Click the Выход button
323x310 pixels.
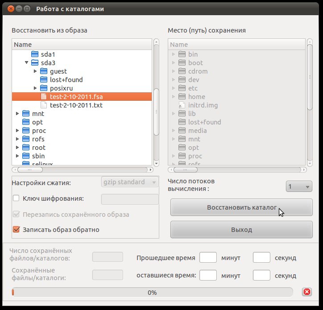pyautogui.click(x=241, y=230)
